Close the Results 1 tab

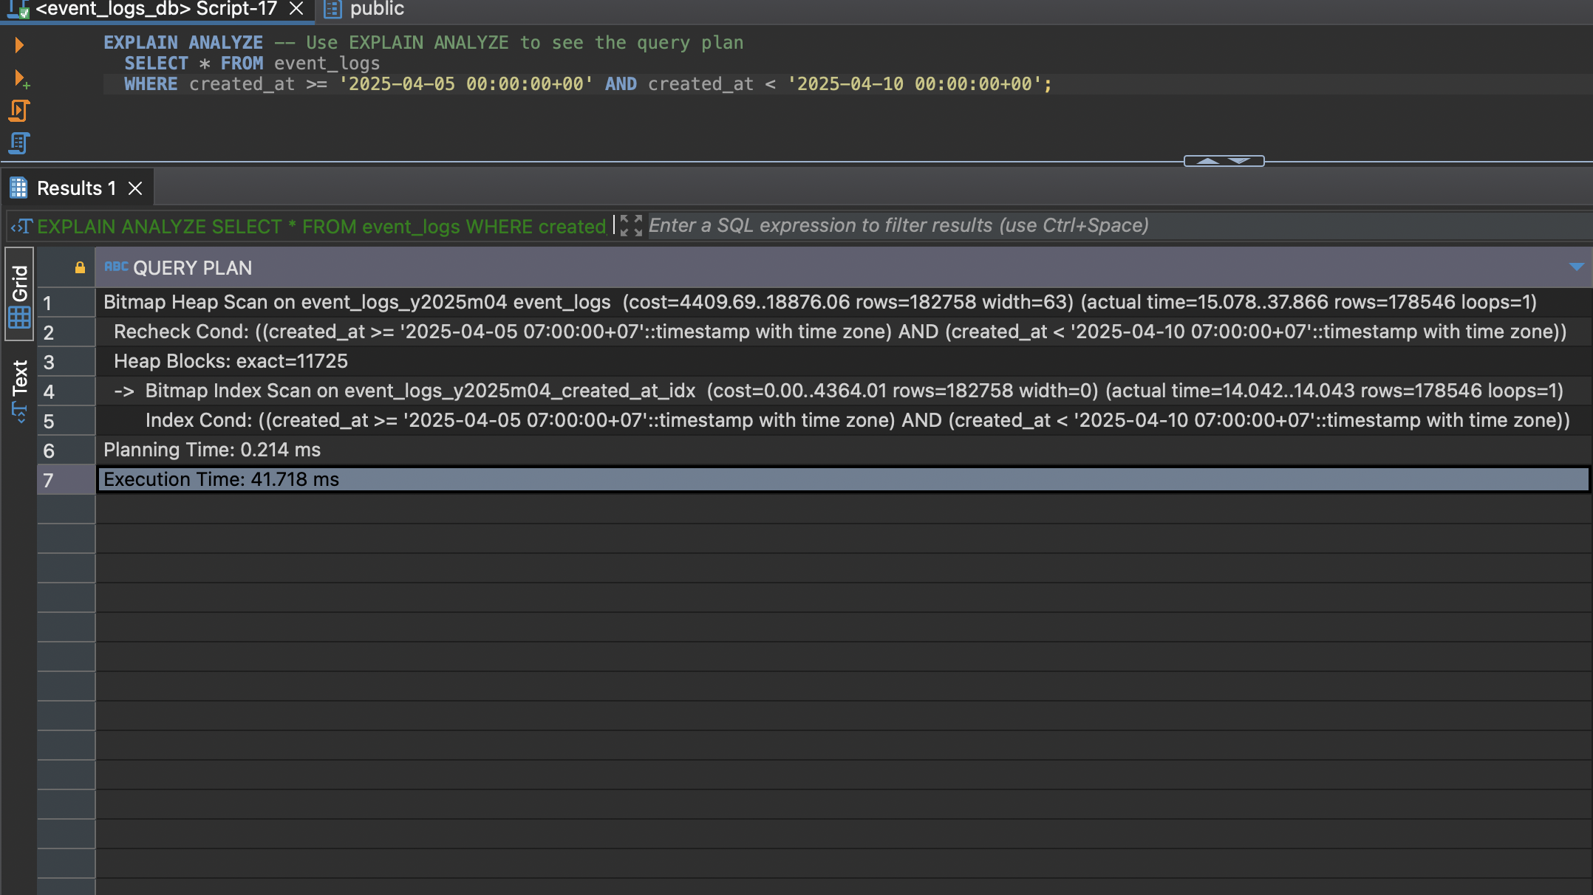point(134,188)
